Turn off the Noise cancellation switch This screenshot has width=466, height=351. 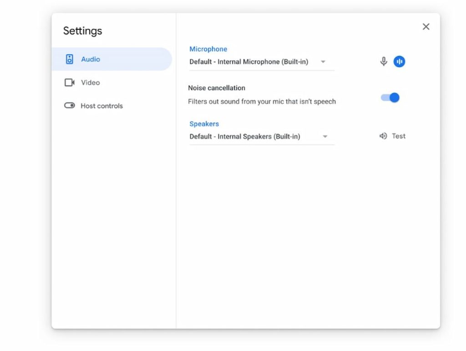[390, 98]
